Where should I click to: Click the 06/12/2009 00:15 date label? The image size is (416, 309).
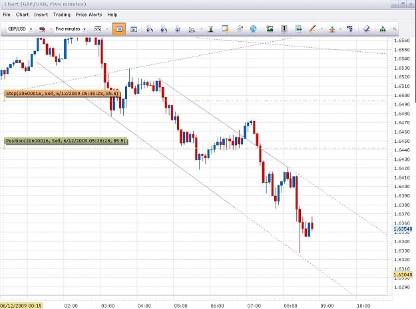[21, 306]
